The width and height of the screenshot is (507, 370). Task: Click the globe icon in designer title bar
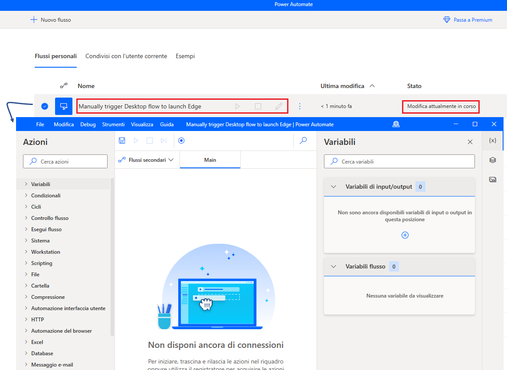396,124
